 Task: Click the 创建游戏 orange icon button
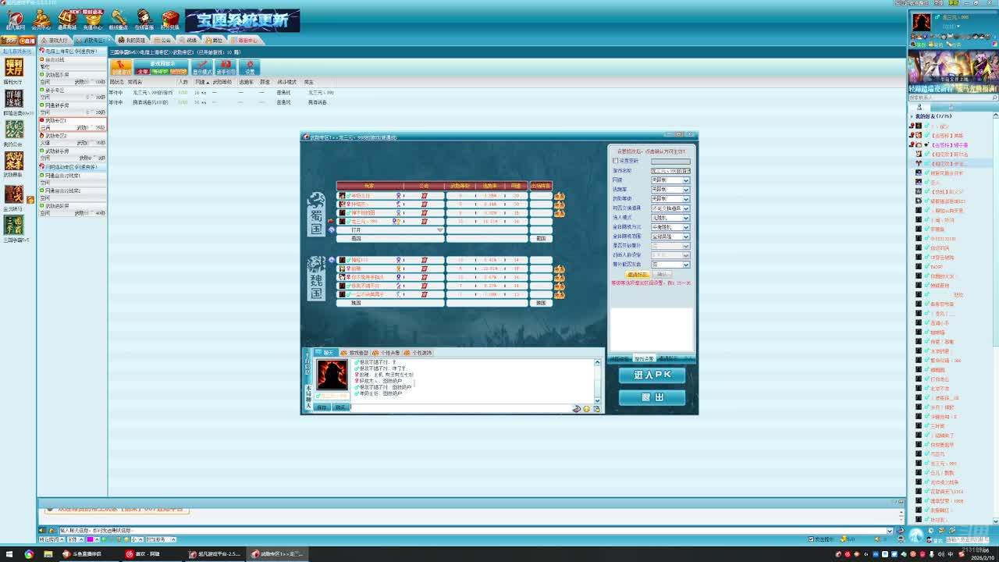coord(121,67)
